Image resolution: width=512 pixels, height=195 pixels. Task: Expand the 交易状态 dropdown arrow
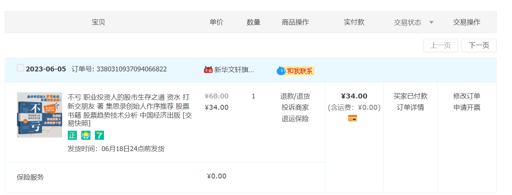click(x=431, y=23)
